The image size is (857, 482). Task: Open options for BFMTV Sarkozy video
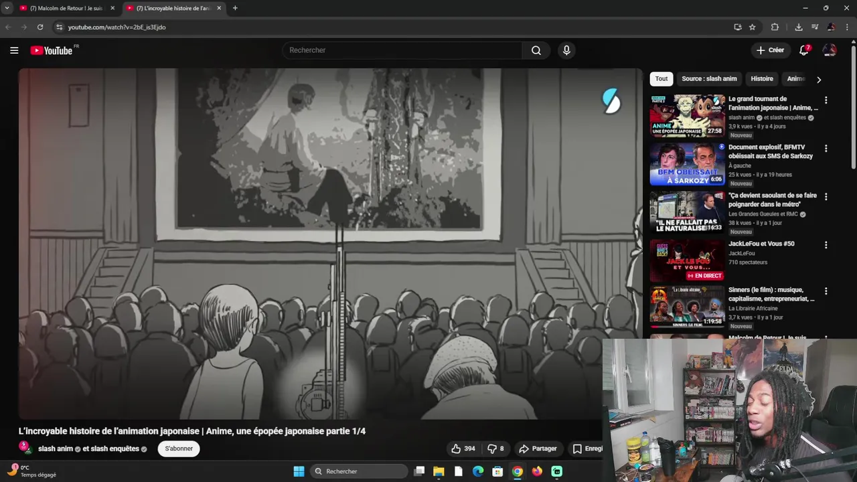pyautogui.click(x=826, y=148)
